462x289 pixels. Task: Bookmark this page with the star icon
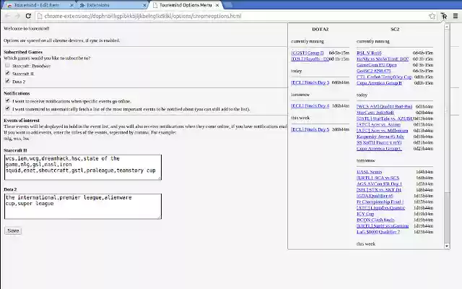click(432, 16)
